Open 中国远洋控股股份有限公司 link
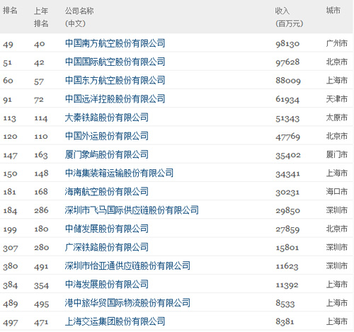 (x=115, y=99)
